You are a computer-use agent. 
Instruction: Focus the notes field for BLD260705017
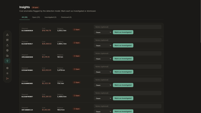click(x=127, y=40)
